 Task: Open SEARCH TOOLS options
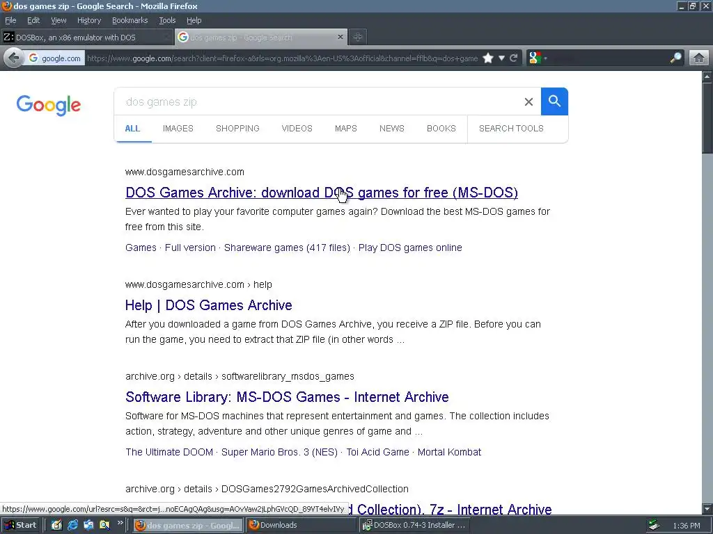511,129
